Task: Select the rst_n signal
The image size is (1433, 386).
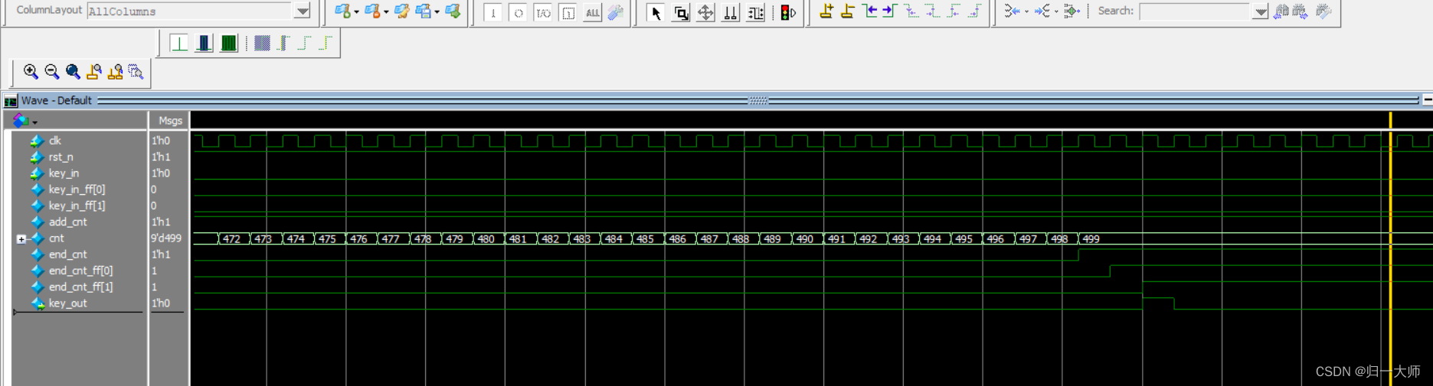Action: 61,157
